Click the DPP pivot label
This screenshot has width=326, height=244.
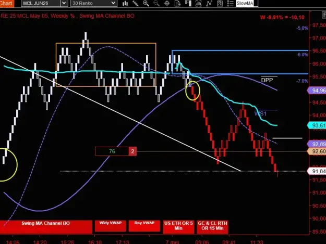click(267, 80)
